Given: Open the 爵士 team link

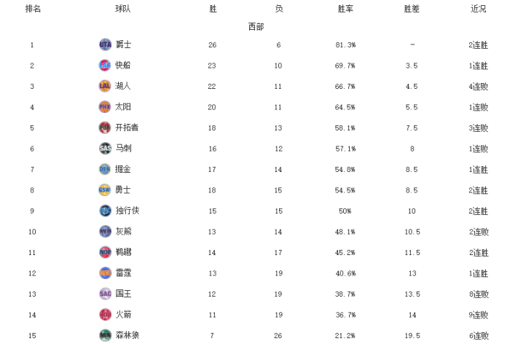Looking at the screenshot, I should click(x=123, y=44).
